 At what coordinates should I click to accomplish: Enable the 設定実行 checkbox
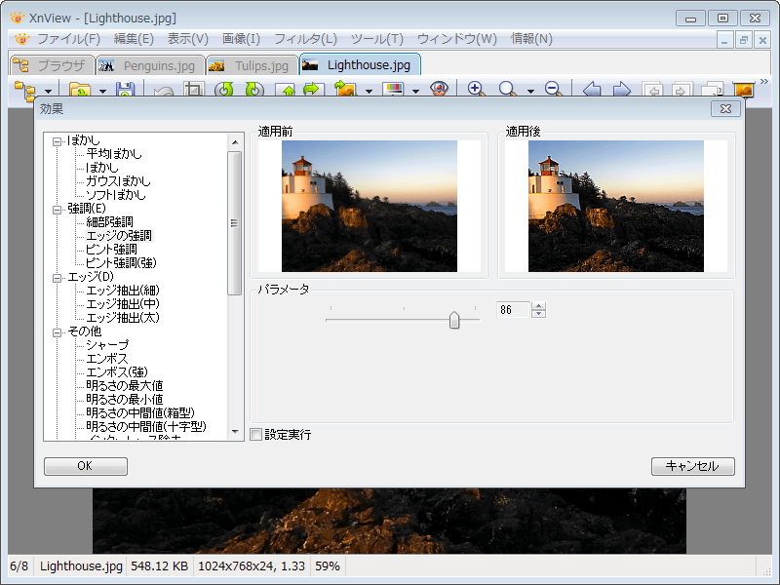256,435
